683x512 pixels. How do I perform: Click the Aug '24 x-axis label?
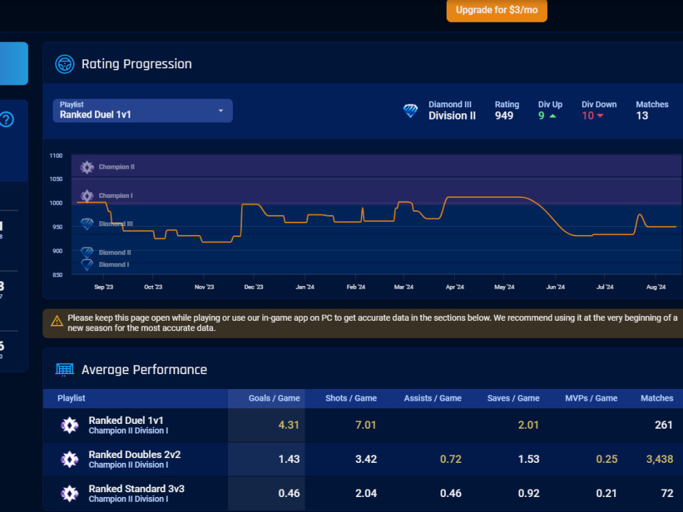point(656,287)
